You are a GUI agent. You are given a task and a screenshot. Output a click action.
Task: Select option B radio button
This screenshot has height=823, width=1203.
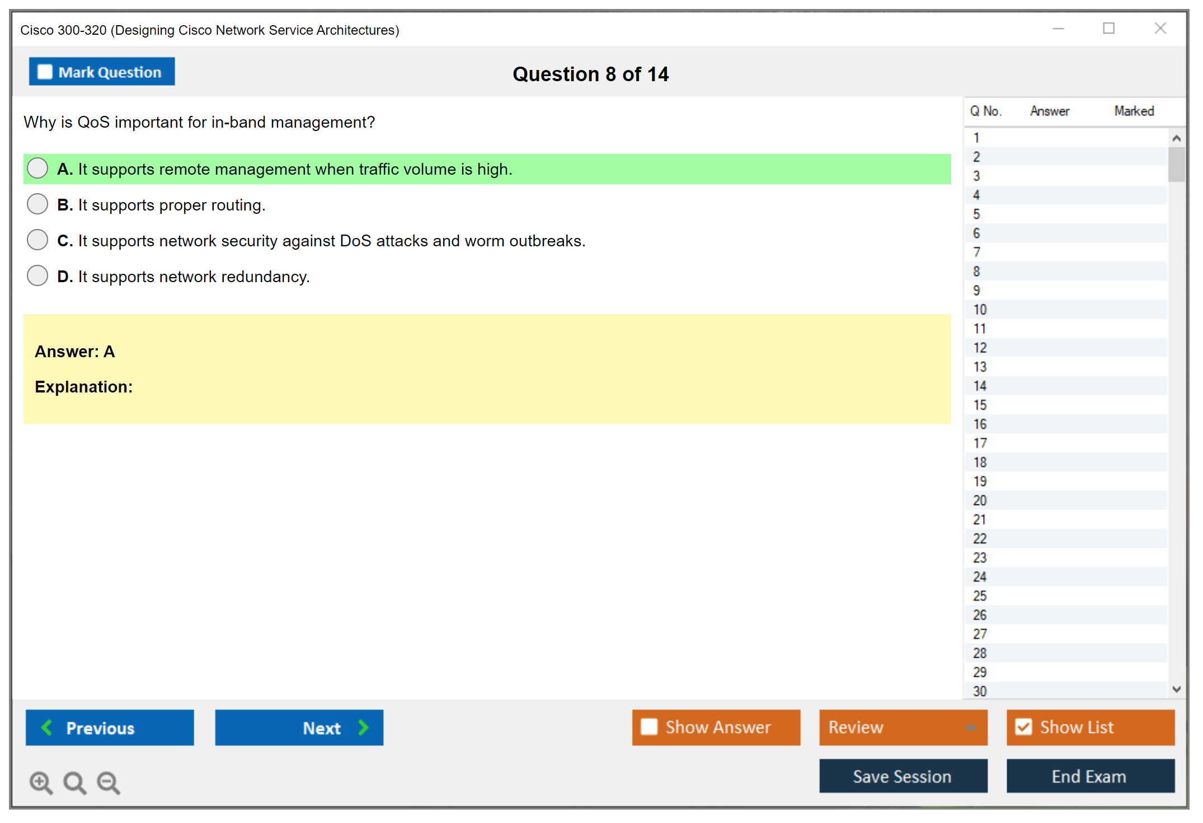[x=37, y=204]
